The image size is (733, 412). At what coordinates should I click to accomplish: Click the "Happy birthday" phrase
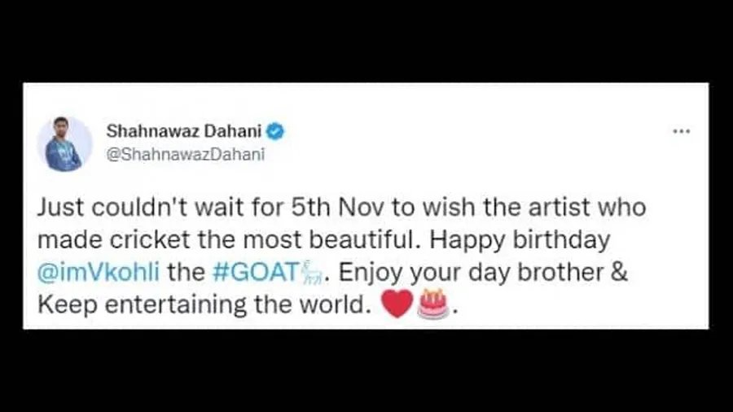520,241
